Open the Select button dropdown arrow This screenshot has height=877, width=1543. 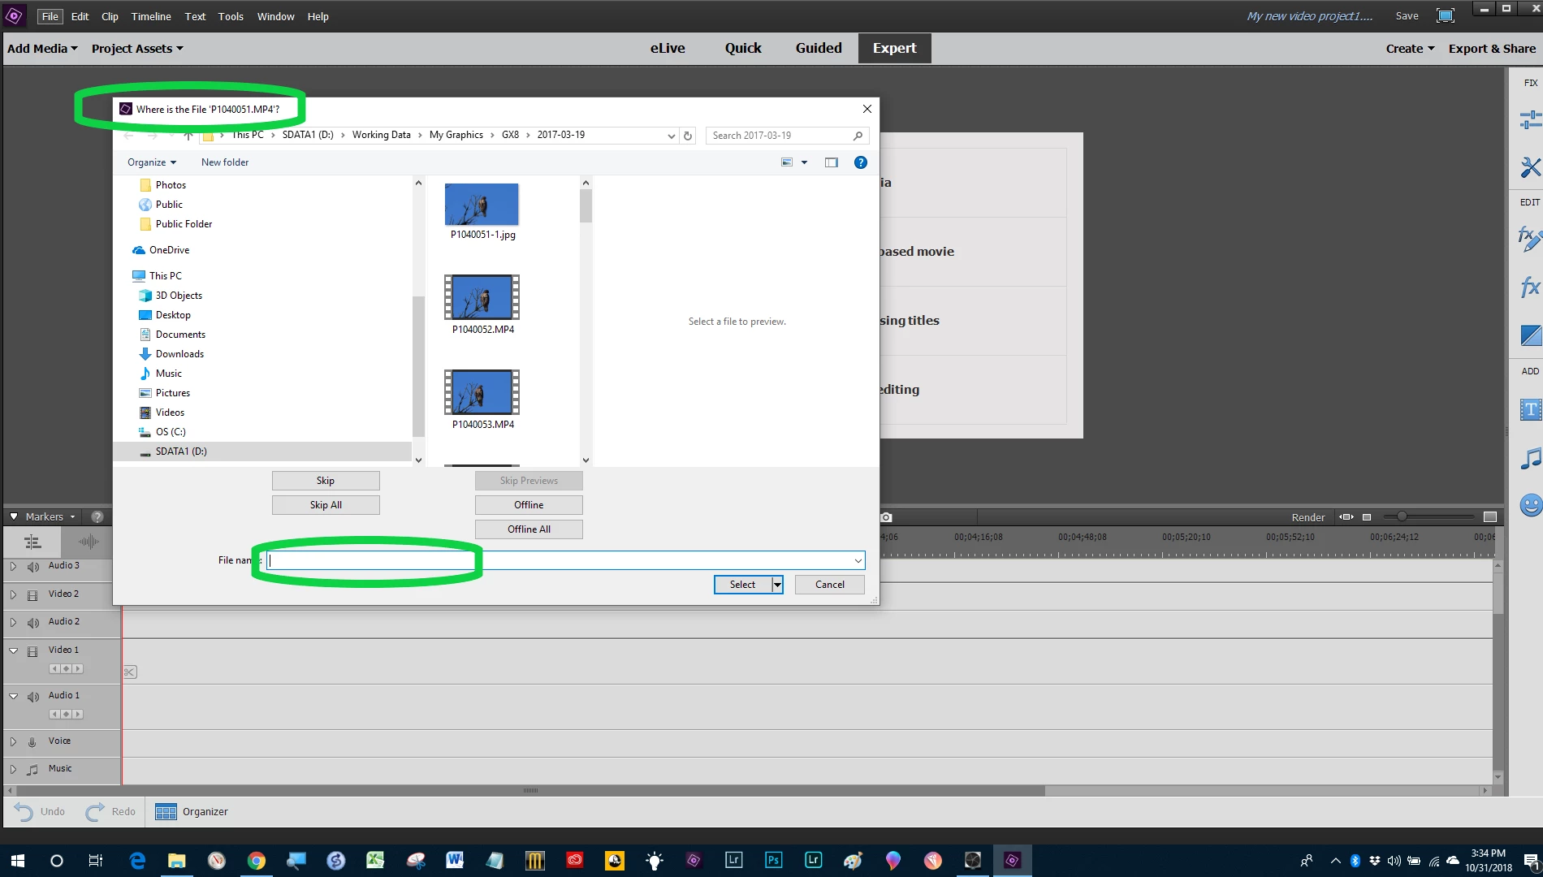tap(777, 585)
